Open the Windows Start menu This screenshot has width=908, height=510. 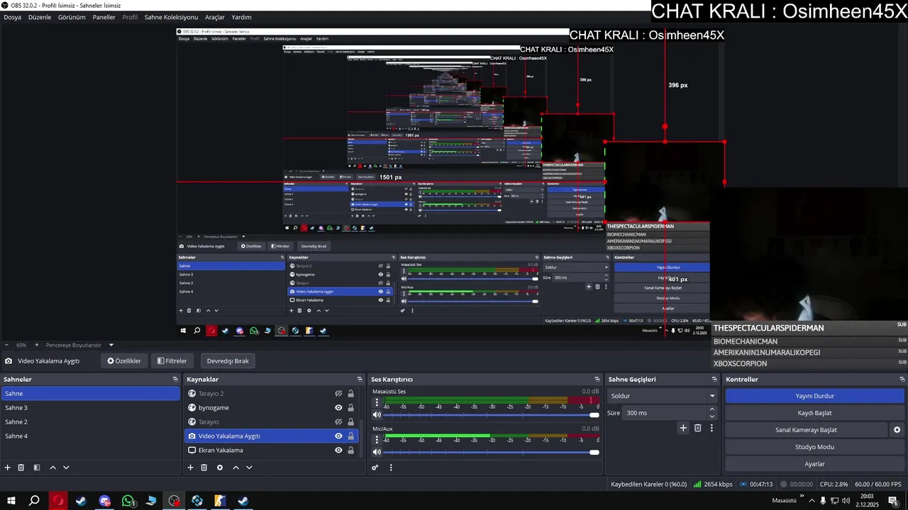[11, 501]
